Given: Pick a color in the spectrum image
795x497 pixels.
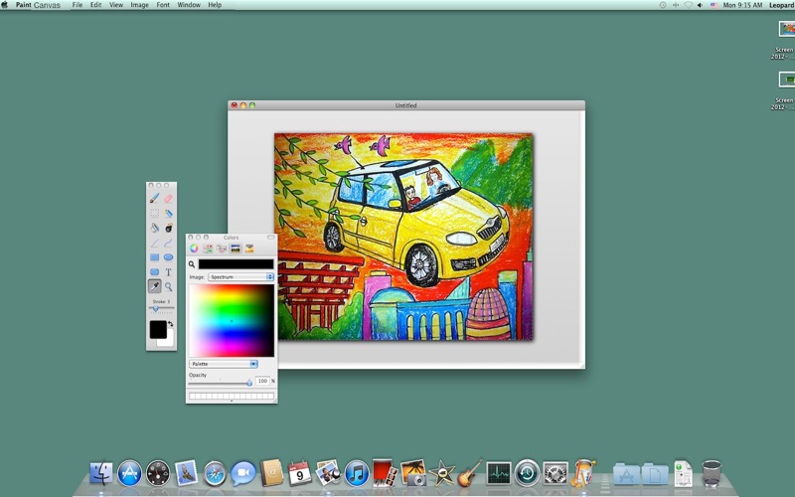Looking at the screenshot, I should coord(232,320).
